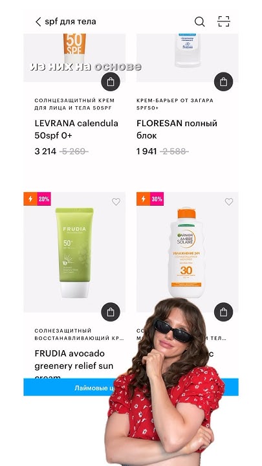
Task: Toggle the favorite heart on the Garnier product
Action: click(229, 202)
